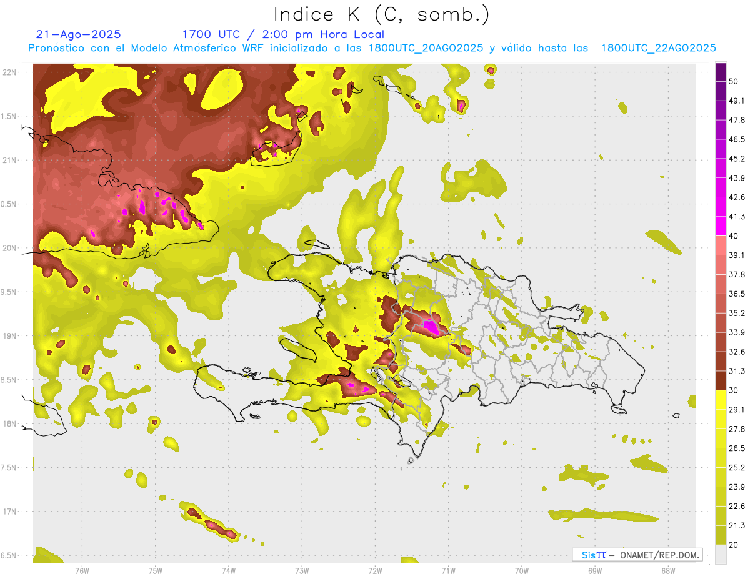This screenshot has height=579, width=750.
Task: Click the color bar value "46.5"
Action: click(x=737, y=139)
